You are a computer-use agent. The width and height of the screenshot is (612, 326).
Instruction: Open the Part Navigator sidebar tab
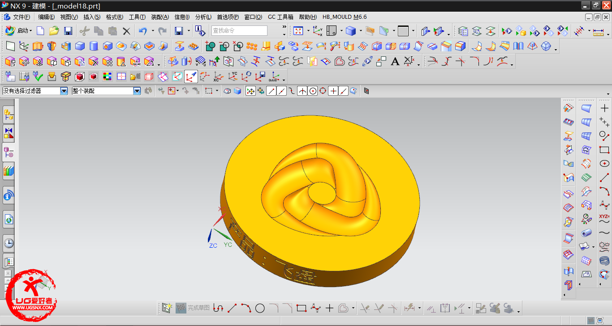tap(9, 152)
